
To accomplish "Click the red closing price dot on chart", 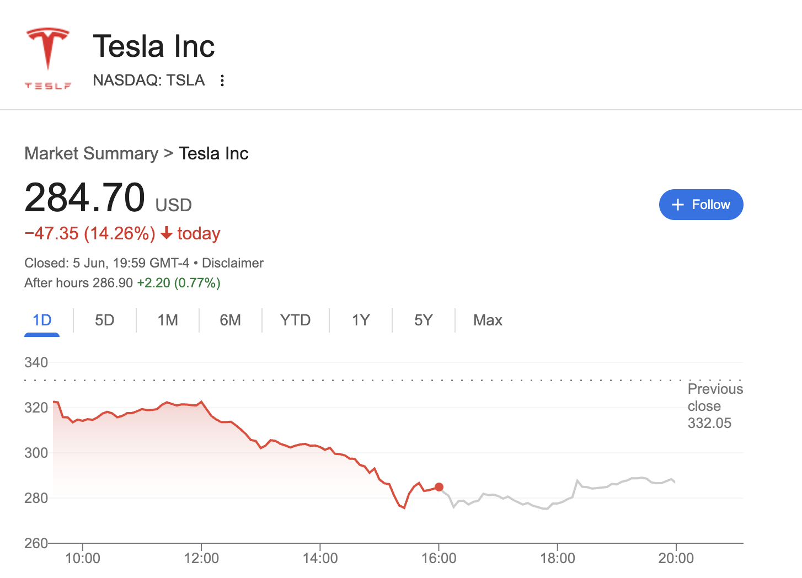I will pyautogui.click(x=439, y=487).
